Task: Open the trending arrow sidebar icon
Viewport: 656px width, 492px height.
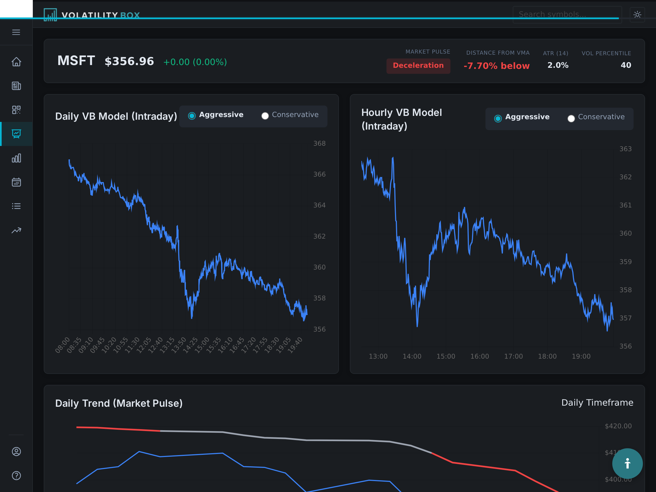Action: 16,230
